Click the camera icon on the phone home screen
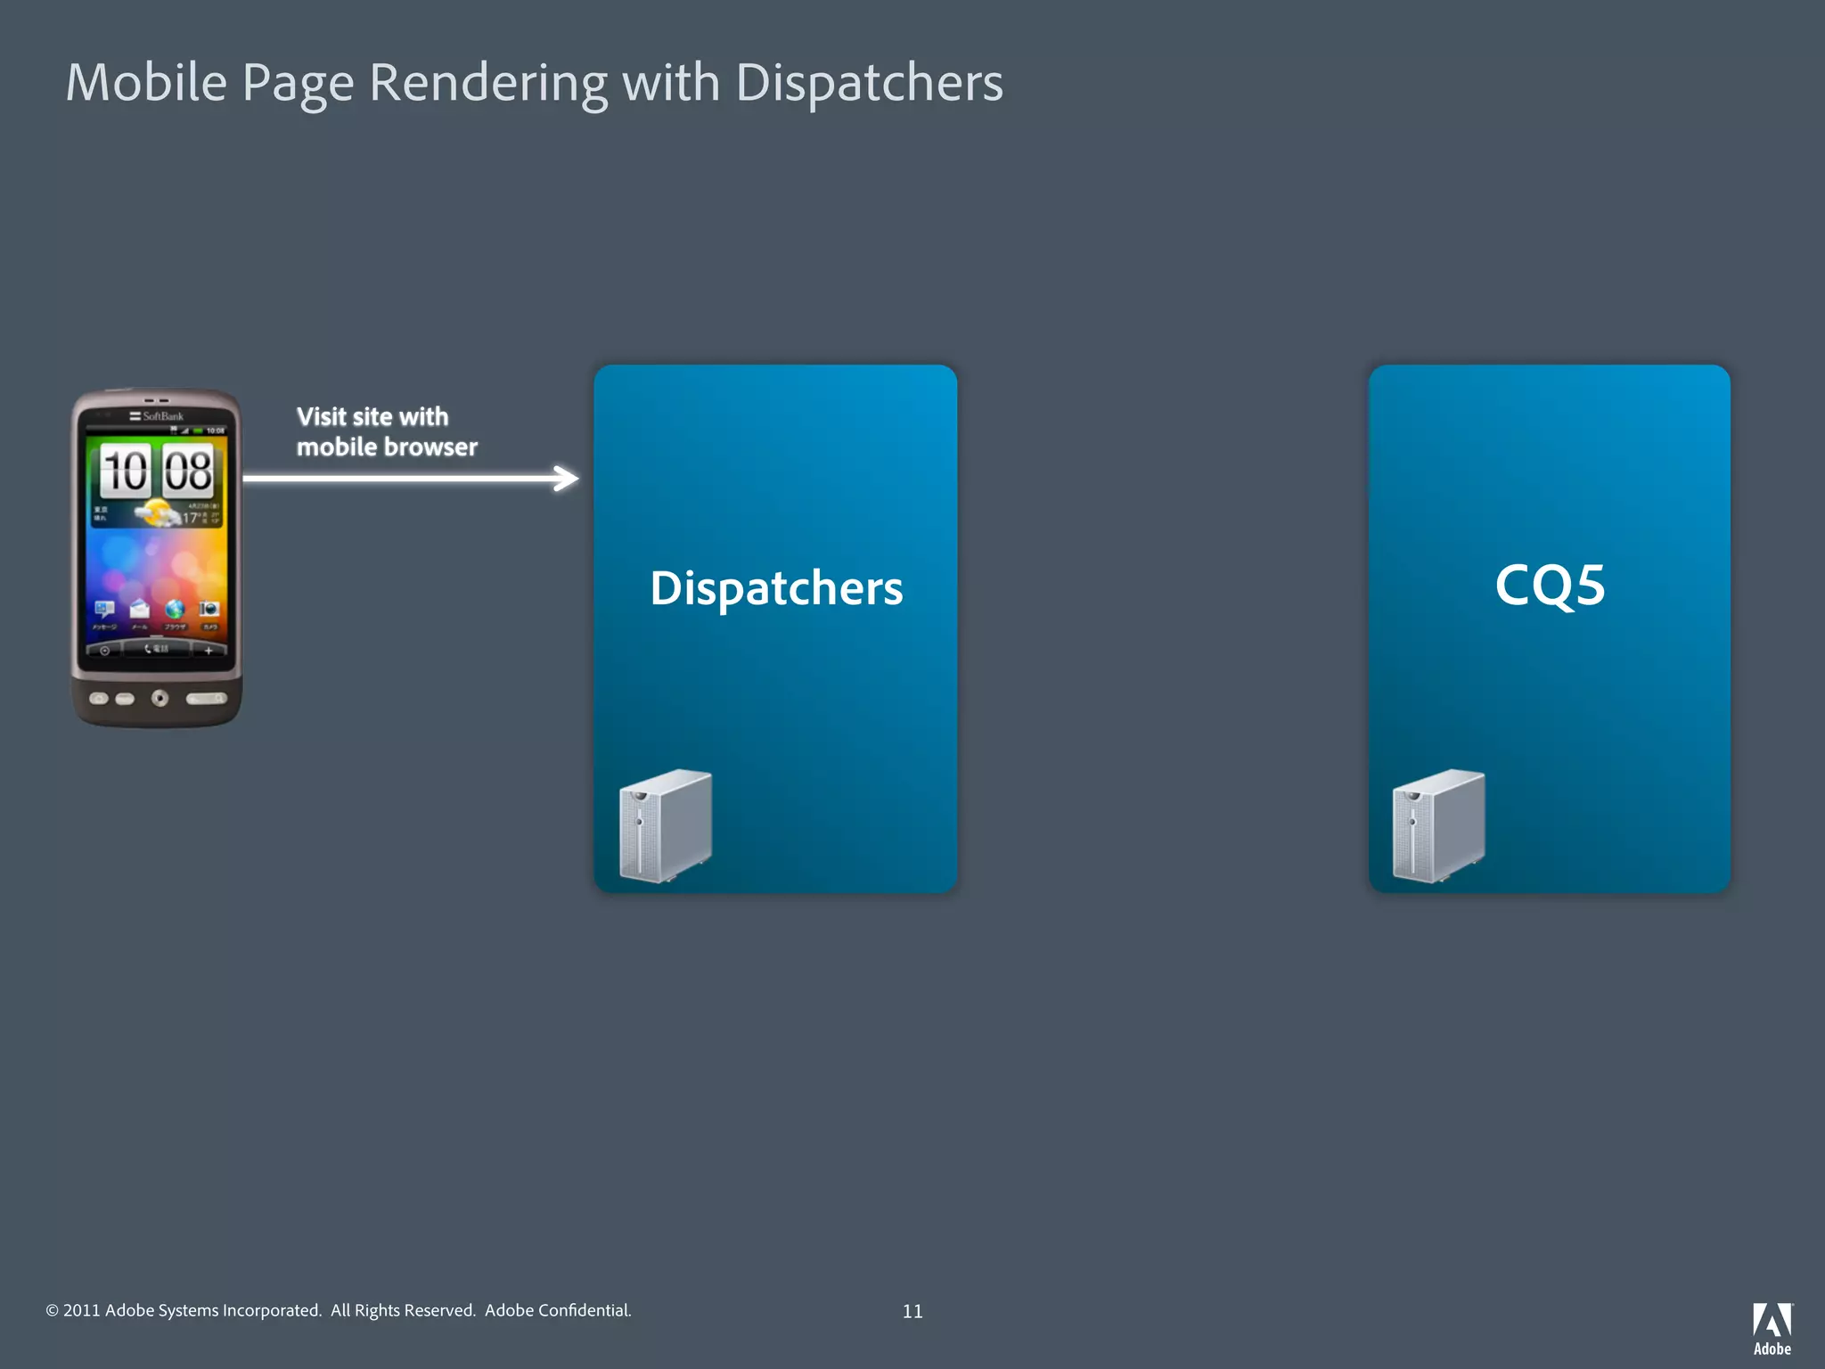The image size is (1825, 1369). pos(209,609)
